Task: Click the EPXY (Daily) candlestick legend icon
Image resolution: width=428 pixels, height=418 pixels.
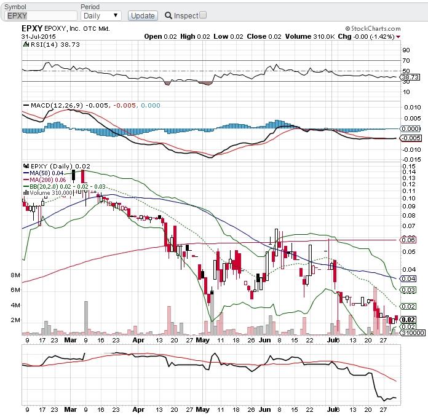Action: 26,166
